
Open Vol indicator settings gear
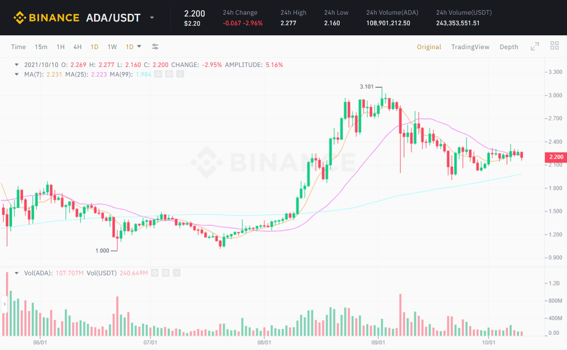pos(166,273)
